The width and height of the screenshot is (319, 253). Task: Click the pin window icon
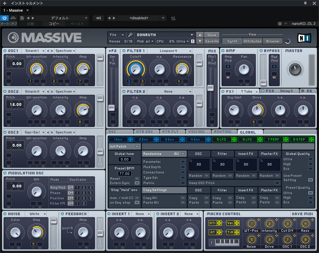tap(305, 3)
